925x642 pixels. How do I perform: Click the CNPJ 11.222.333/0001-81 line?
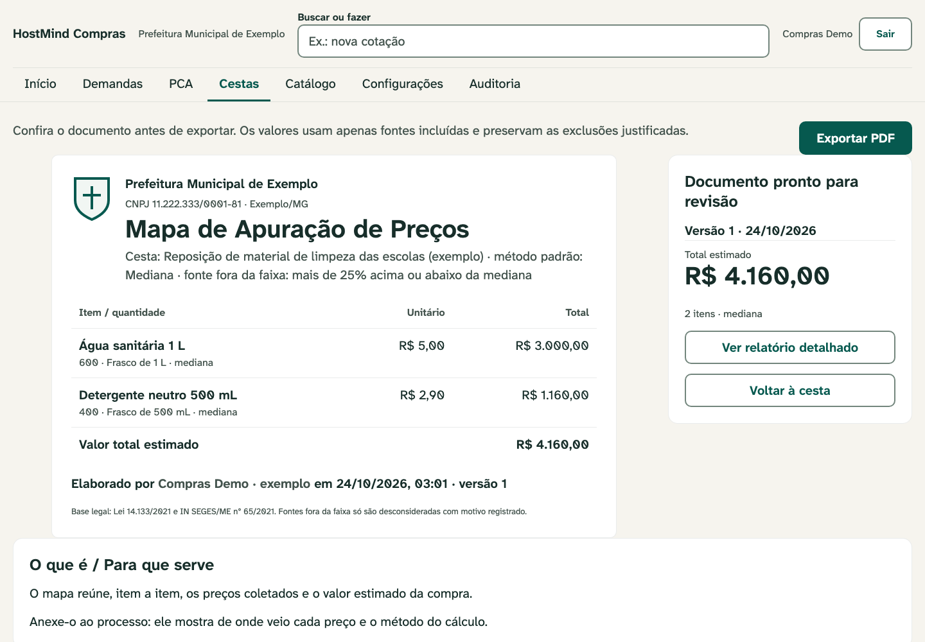tap(216, 204)
